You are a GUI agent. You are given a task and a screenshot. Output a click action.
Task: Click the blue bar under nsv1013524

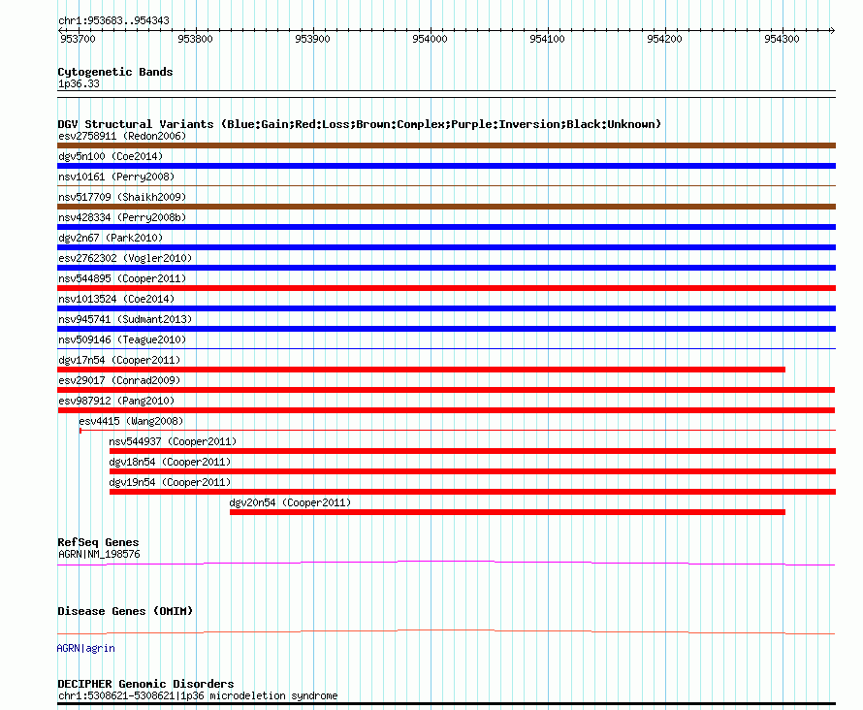click(x=446, y=308)
